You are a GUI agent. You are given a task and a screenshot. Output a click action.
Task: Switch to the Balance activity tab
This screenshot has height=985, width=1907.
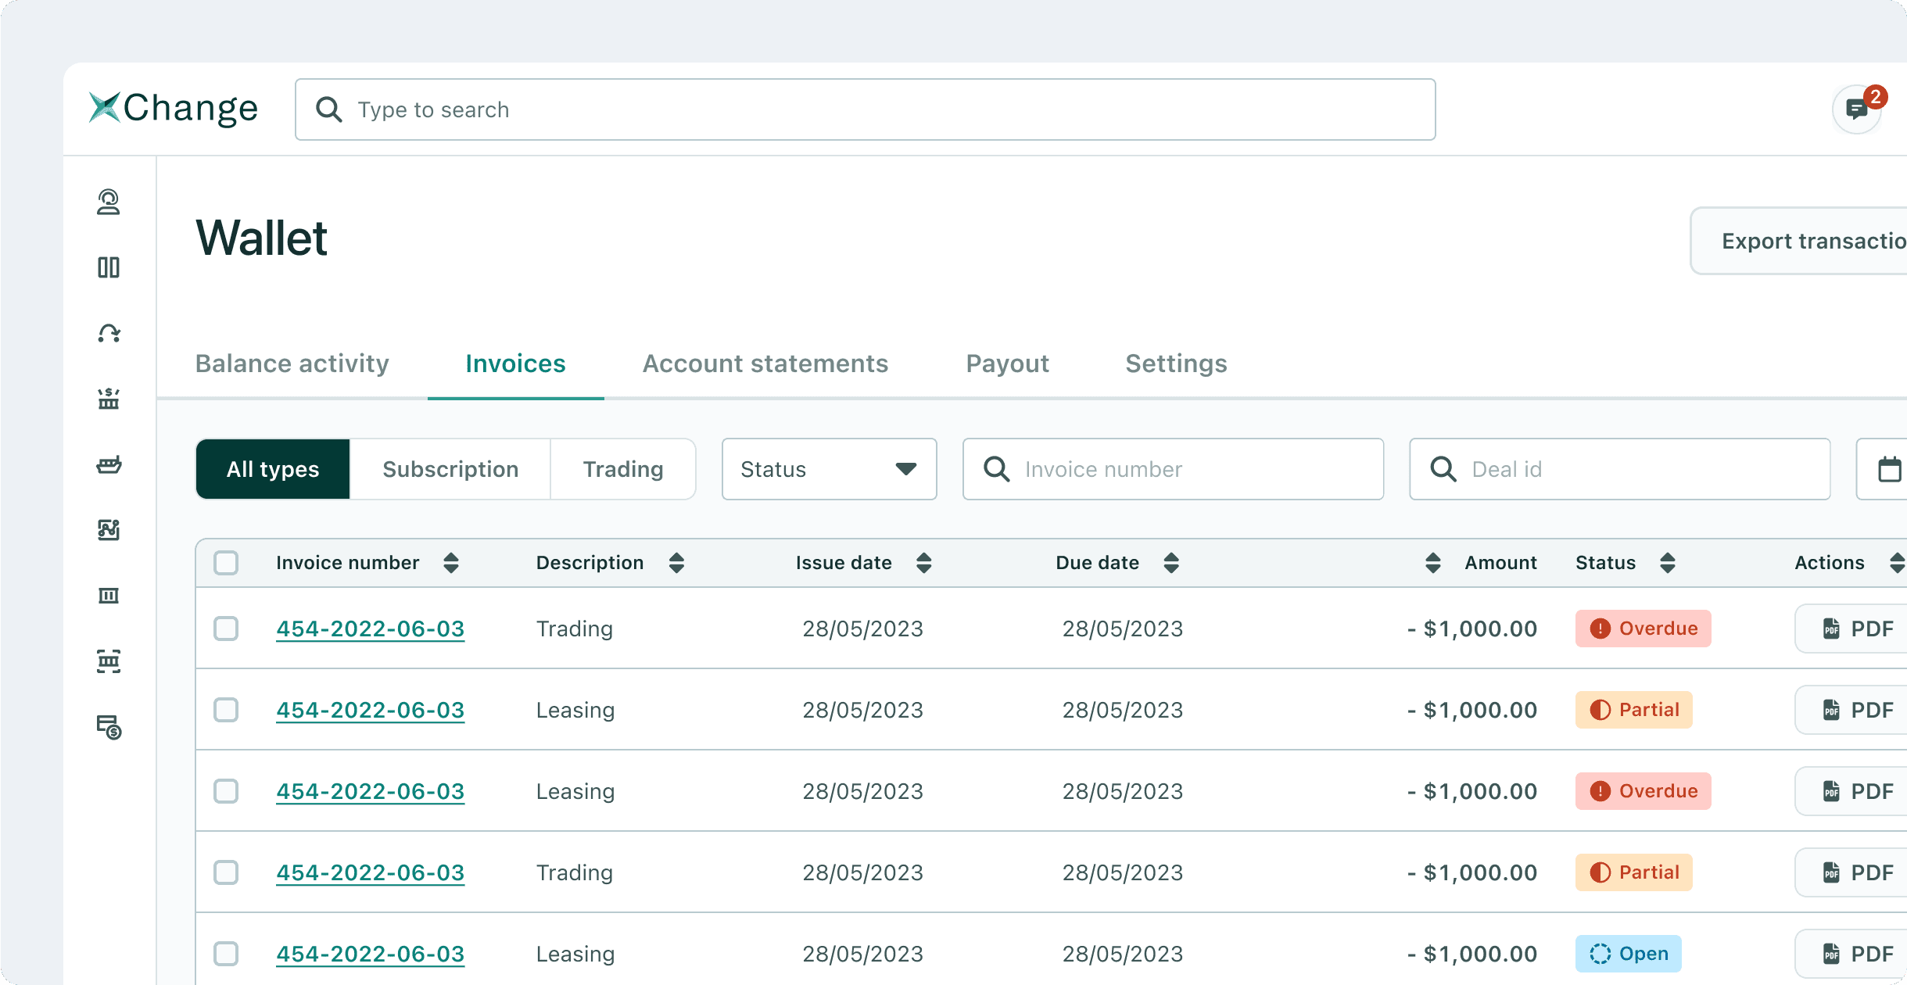[x=292, y=364]
